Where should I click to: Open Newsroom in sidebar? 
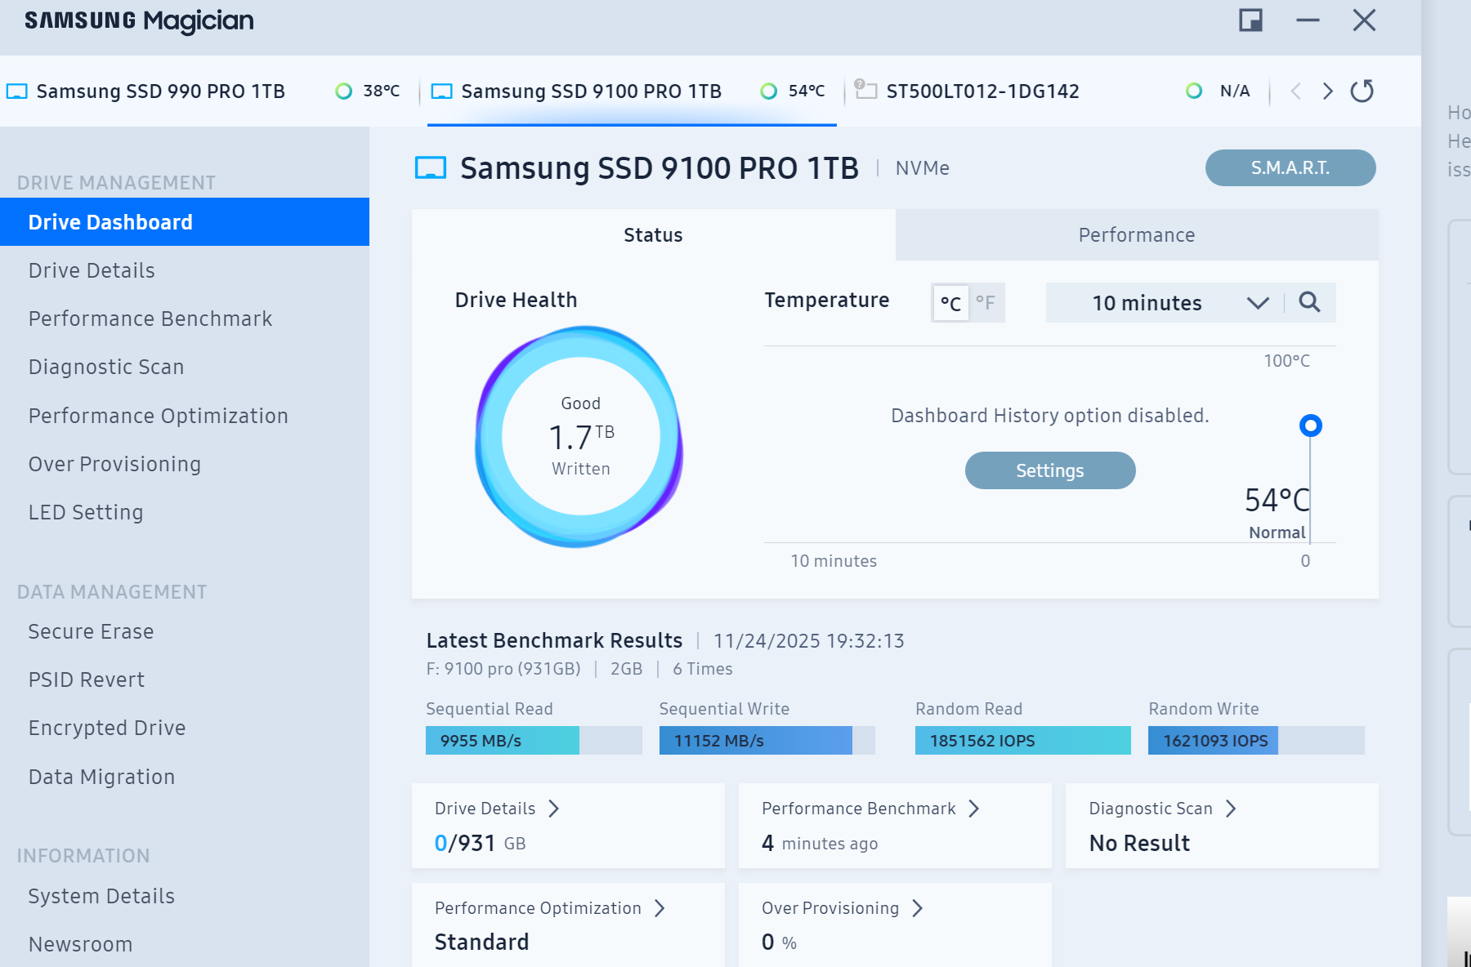(x=185, y=944)
